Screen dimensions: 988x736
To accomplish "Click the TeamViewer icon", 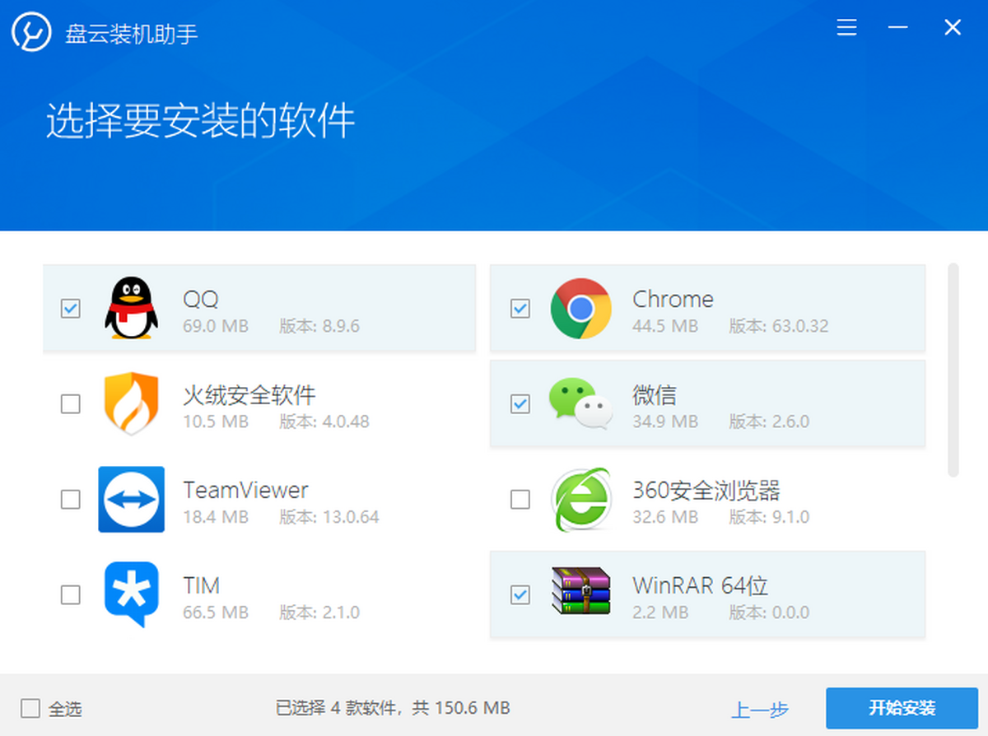I will pos(131,499).
